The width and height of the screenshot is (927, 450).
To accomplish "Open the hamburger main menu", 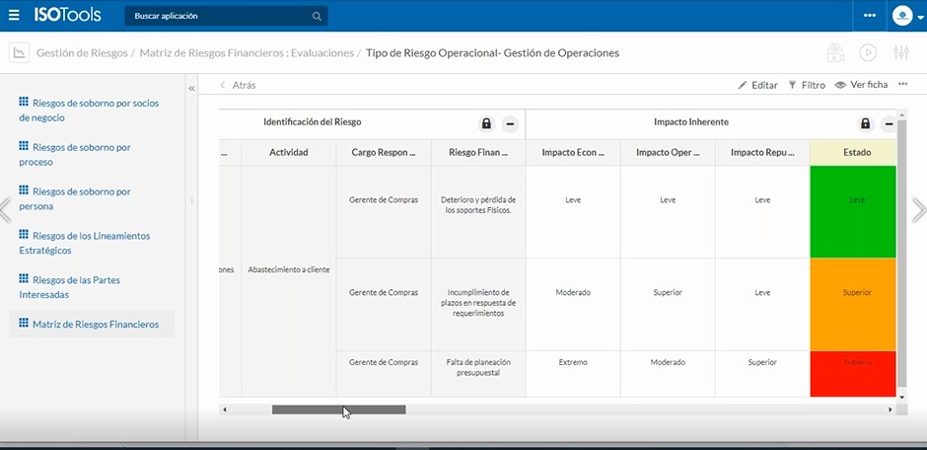I will 14,16.
